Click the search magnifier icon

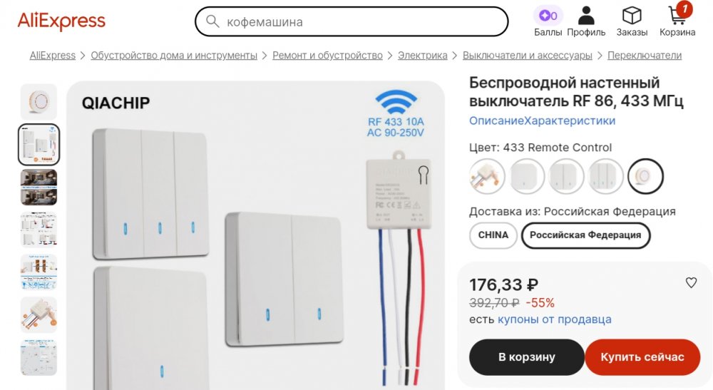point(212,21)
